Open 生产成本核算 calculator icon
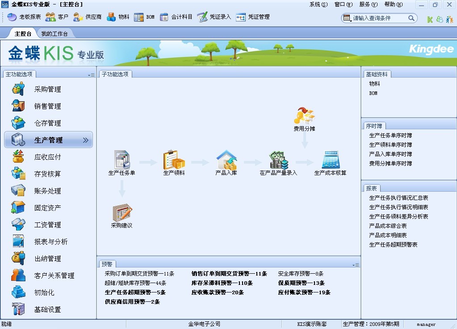The width and height of the screenshot is (457, 329). tap(331, 160)
